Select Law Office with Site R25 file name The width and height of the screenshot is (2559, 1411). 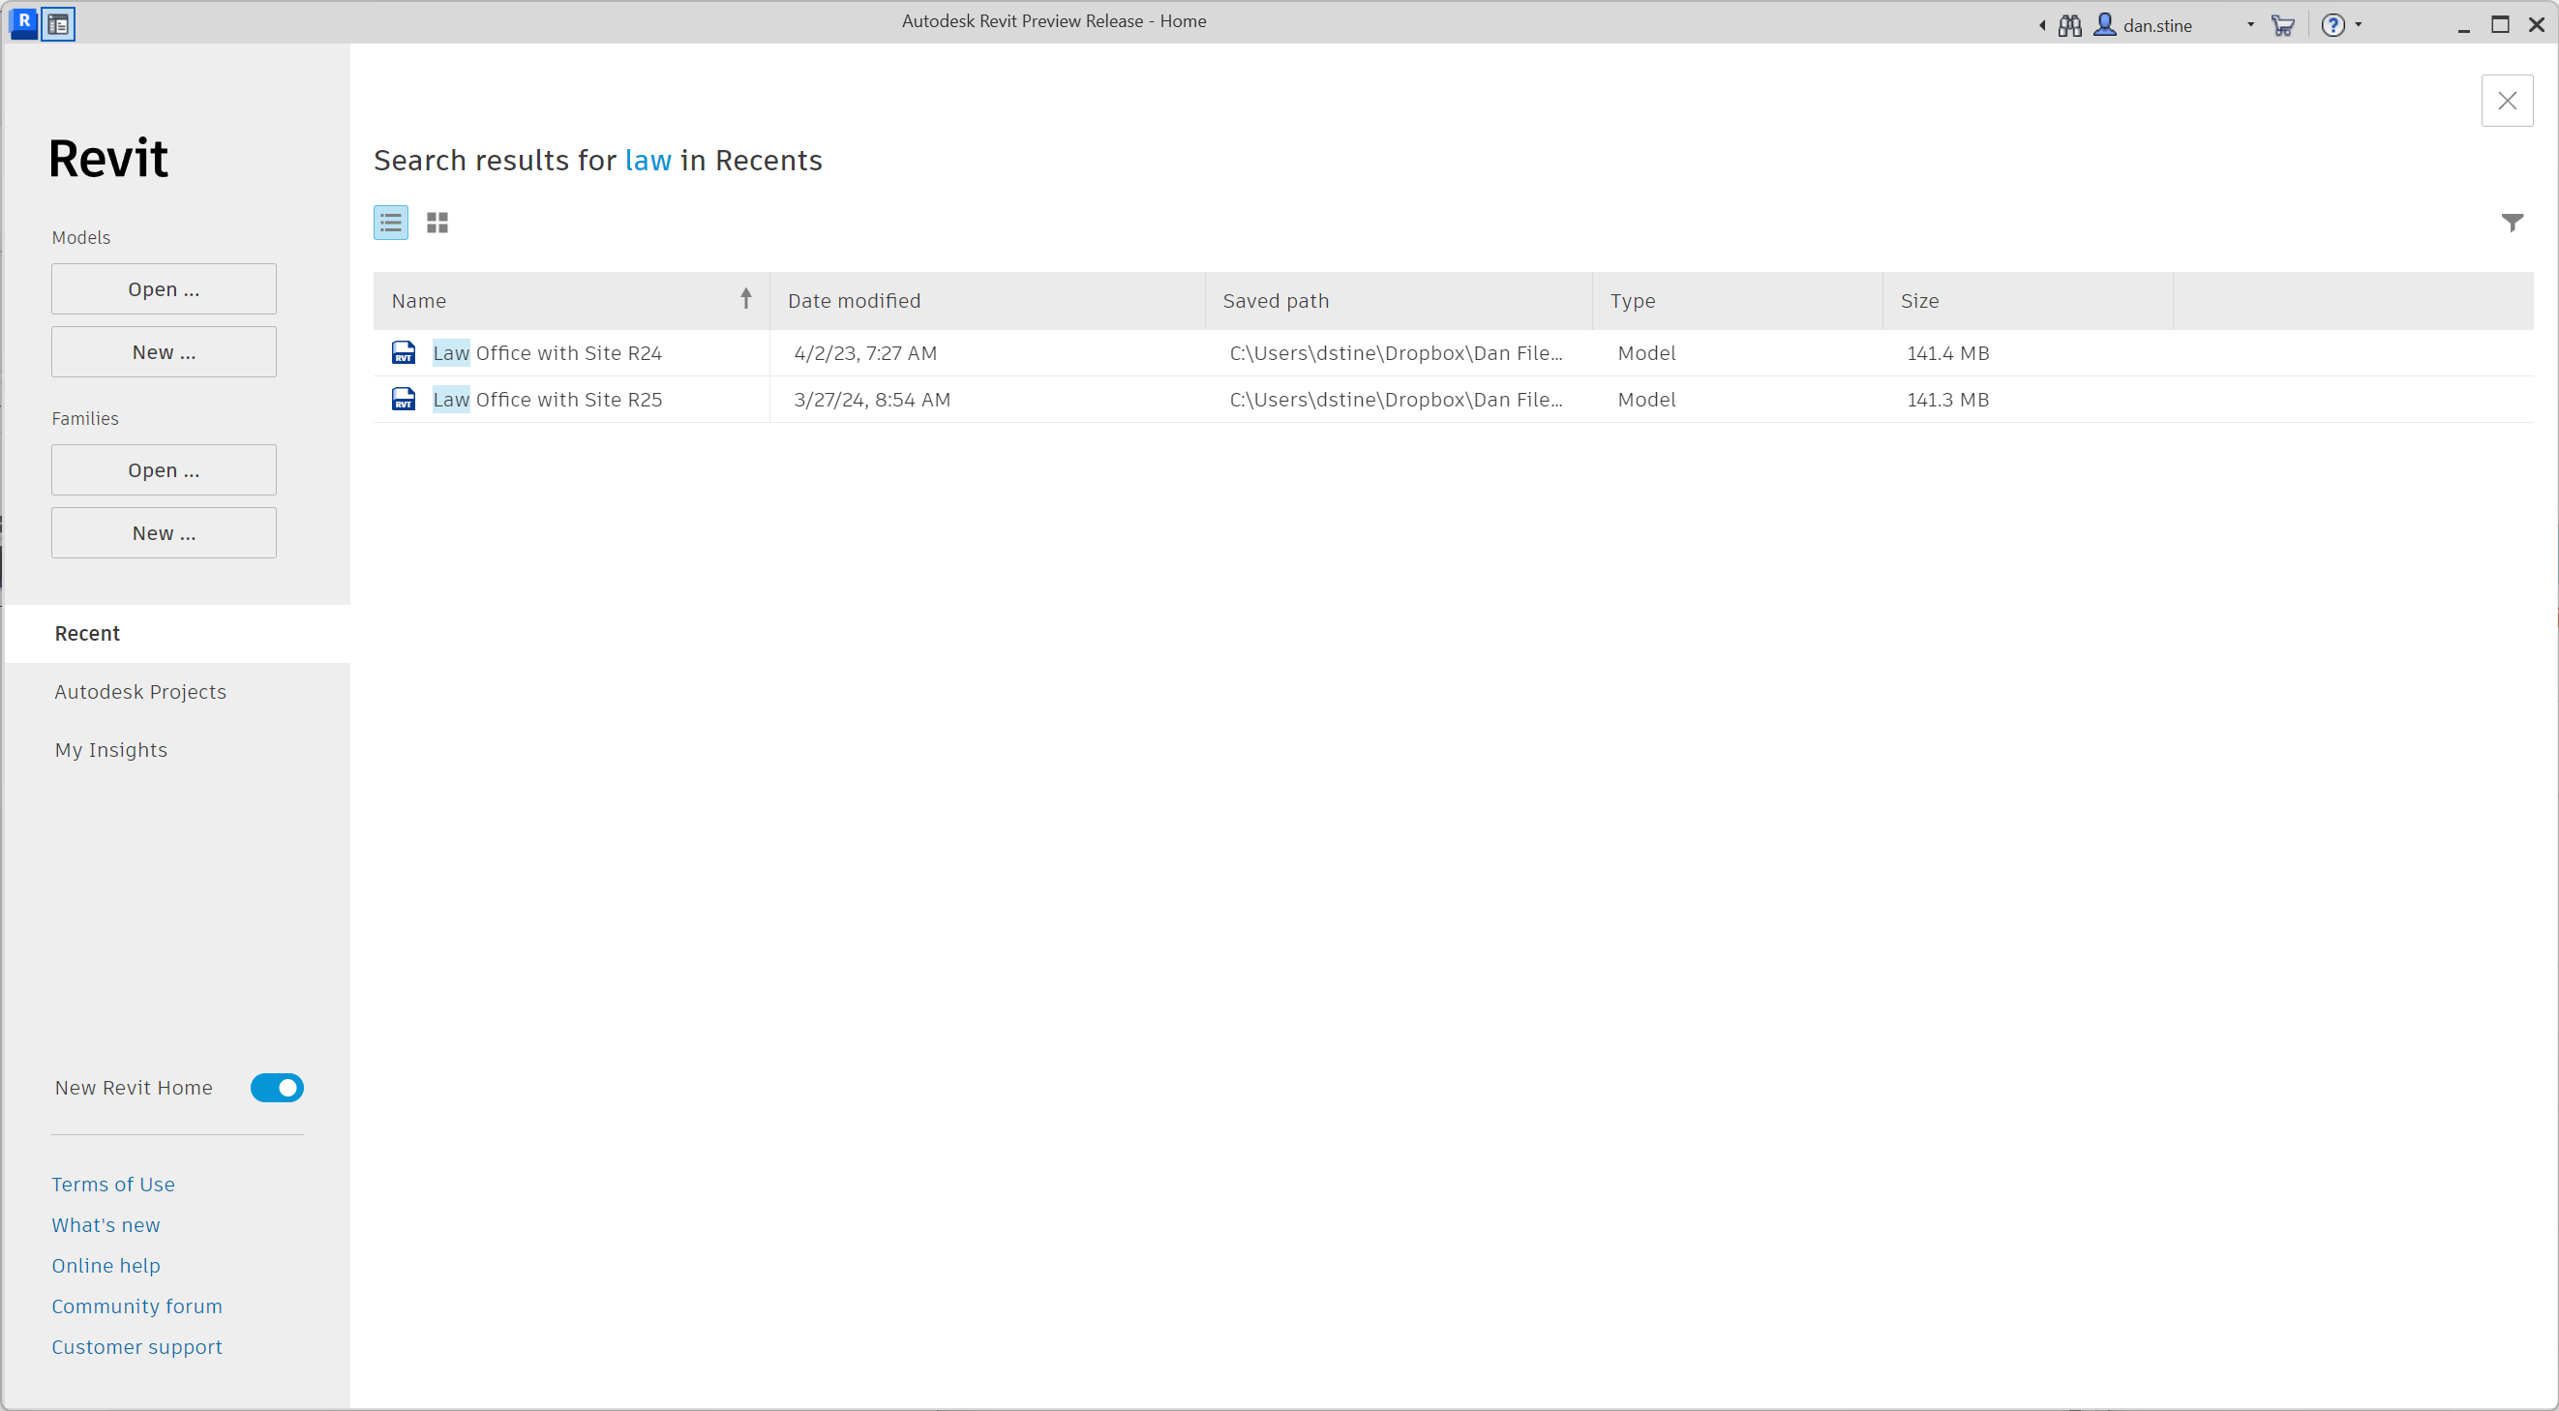548,399
